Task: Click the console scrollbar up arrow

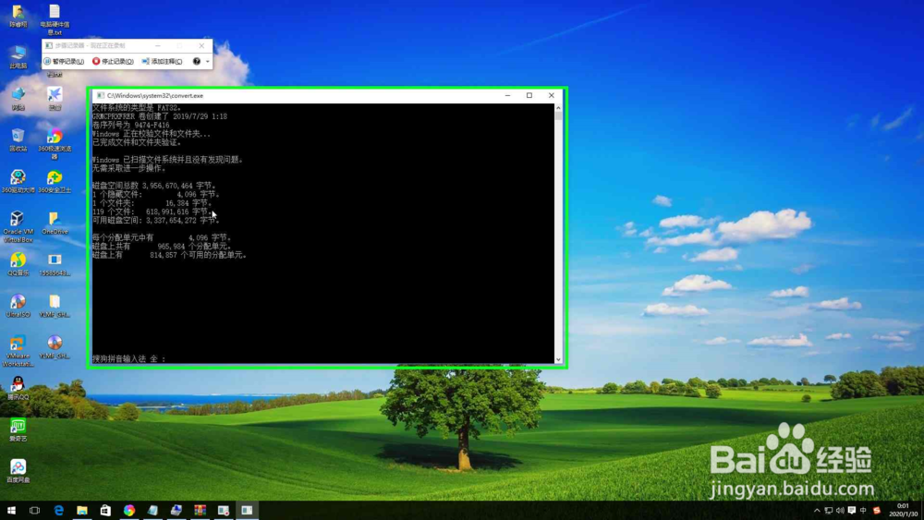Action: tap(558, 108)
